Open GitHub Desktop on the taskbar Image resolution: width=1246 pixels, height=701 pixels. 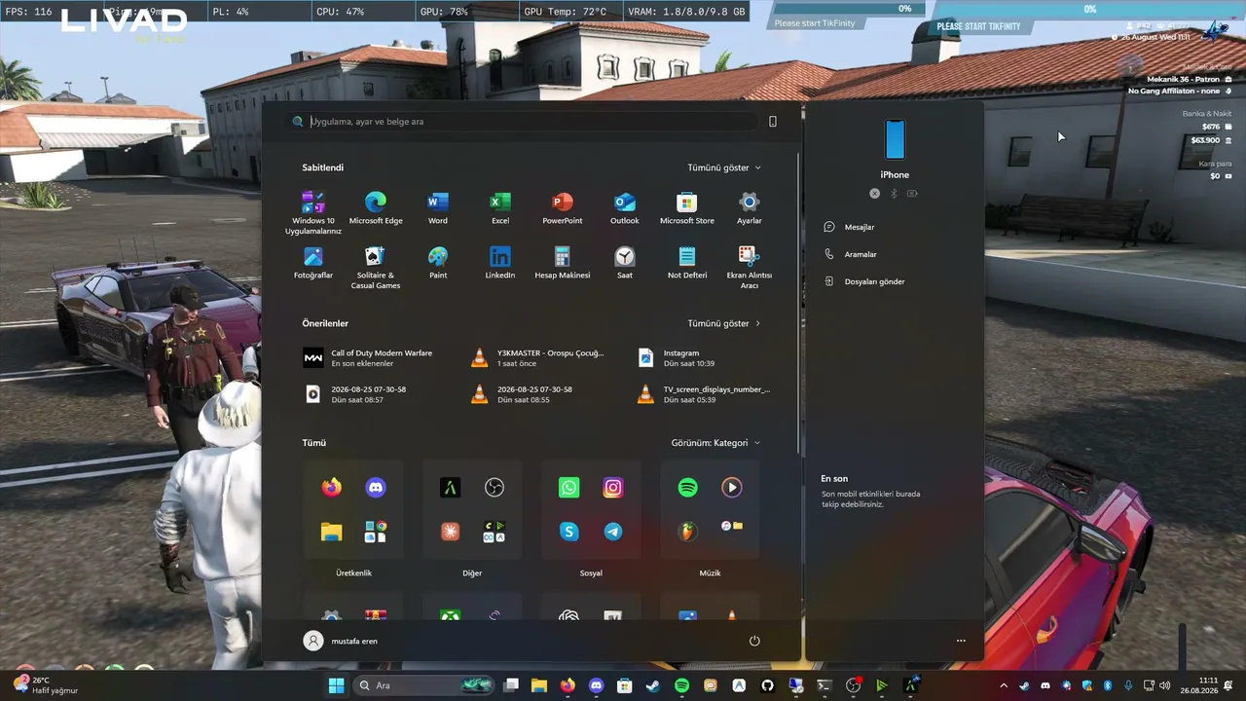[767, 685]
